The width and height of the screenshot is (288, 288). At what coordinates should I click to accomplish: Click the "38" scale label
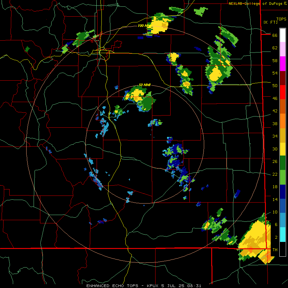click(x=275, y=124)
